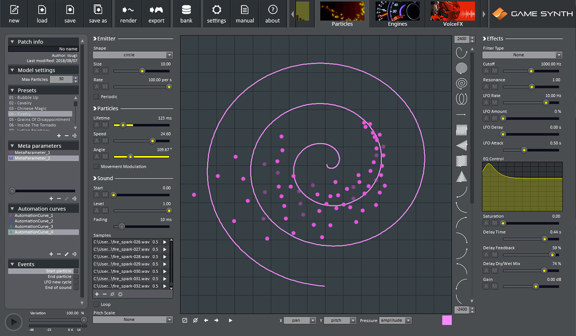Play the fire_spark-030.wav sample
Viewport: 576px width, 336px height.
165,271
